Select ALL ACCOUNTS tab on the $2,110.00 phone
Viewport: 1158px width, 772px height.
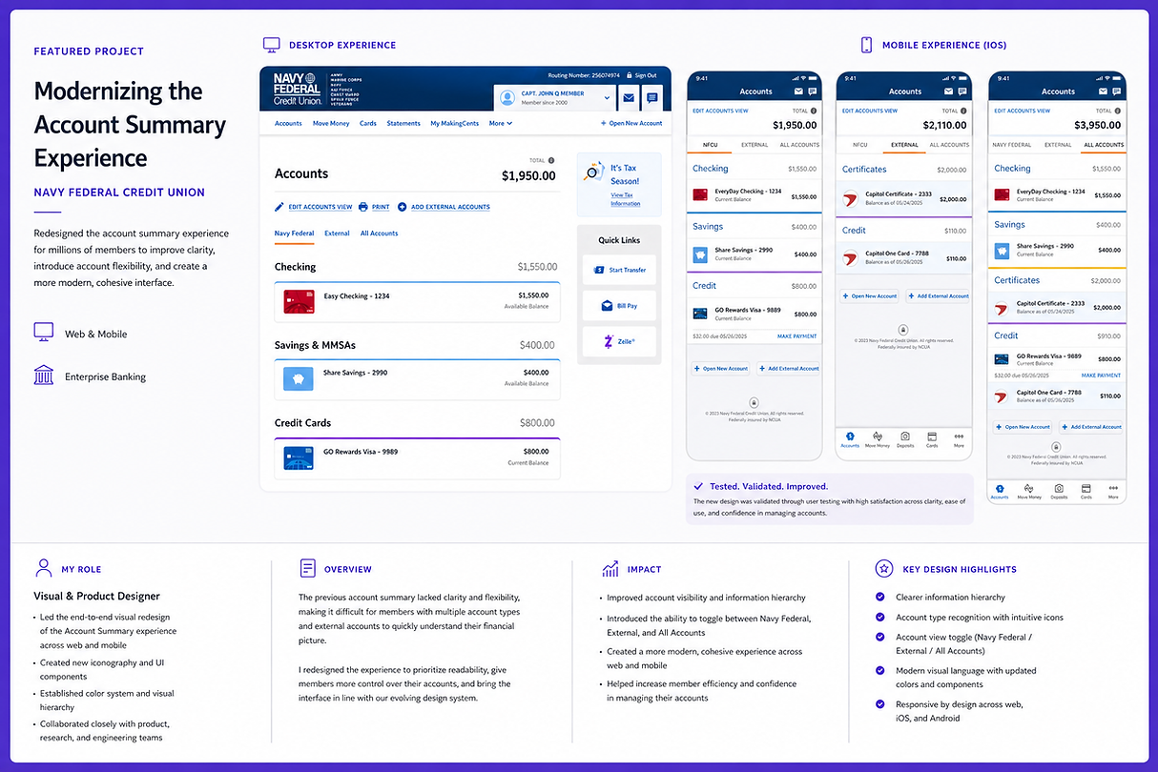point(949,145)
